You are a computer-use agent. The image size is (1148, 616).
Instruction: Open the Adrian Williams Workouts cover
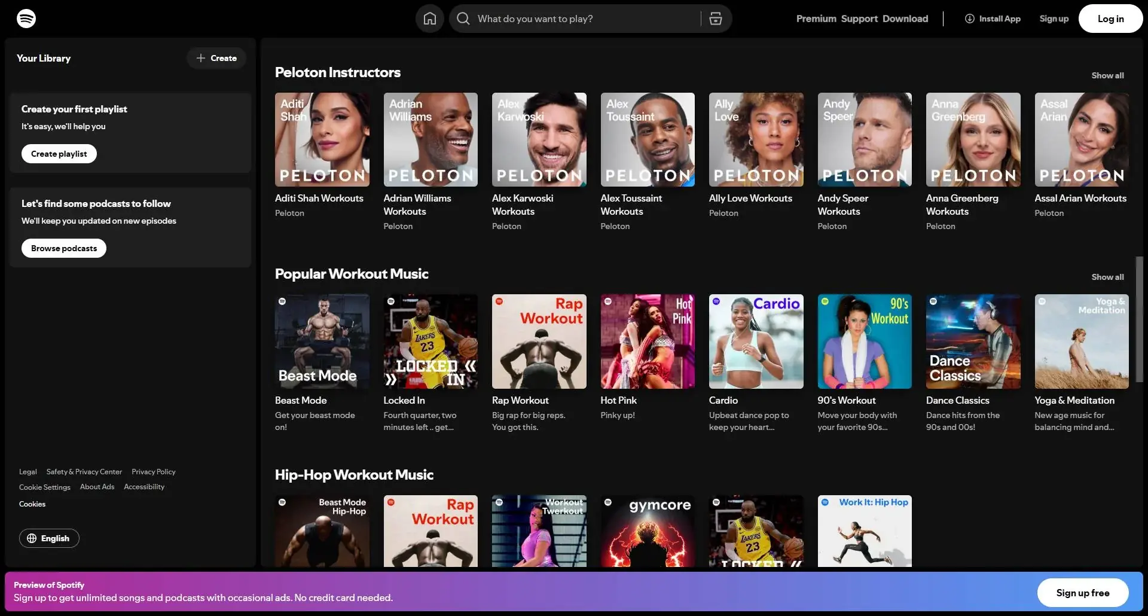[x=430, y=139]
